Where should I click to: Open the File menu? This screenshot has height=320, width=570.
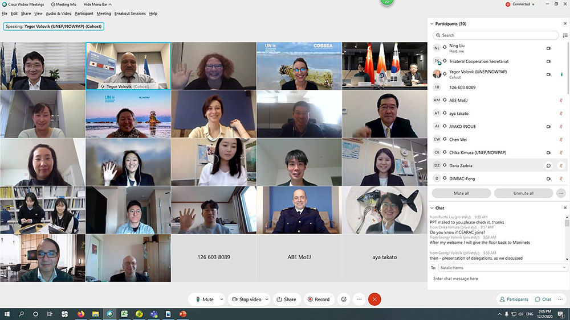[5, 14]
